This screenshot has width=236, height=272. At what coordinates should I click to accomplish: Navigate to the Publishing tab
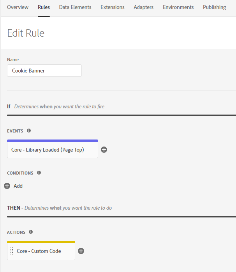(214, 7)
